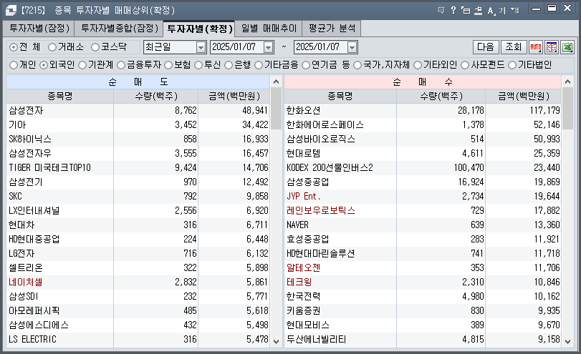Open the memo speech-bubble icon in title bar
The width and height of the screenshot is (581, 354).
(441, 10)
